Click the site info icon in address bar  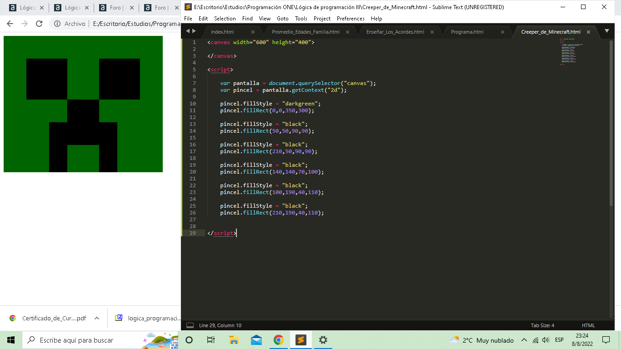[x=57, y=24]
